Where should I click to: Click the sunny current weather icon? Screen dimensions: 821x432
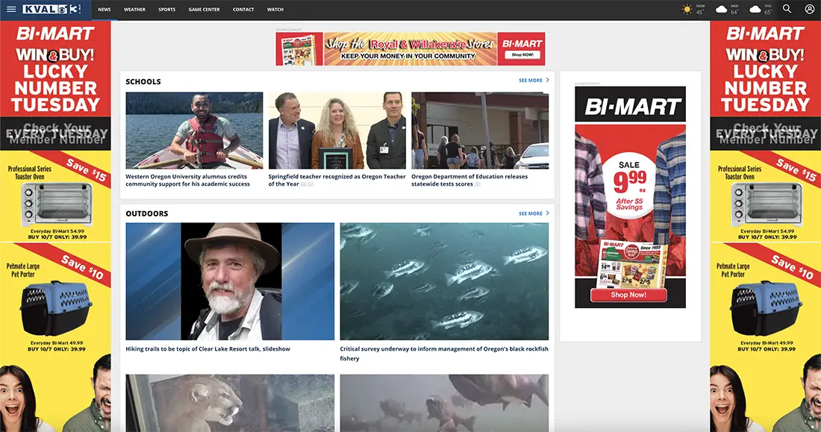pyautogui.click(x=687, y=10)
